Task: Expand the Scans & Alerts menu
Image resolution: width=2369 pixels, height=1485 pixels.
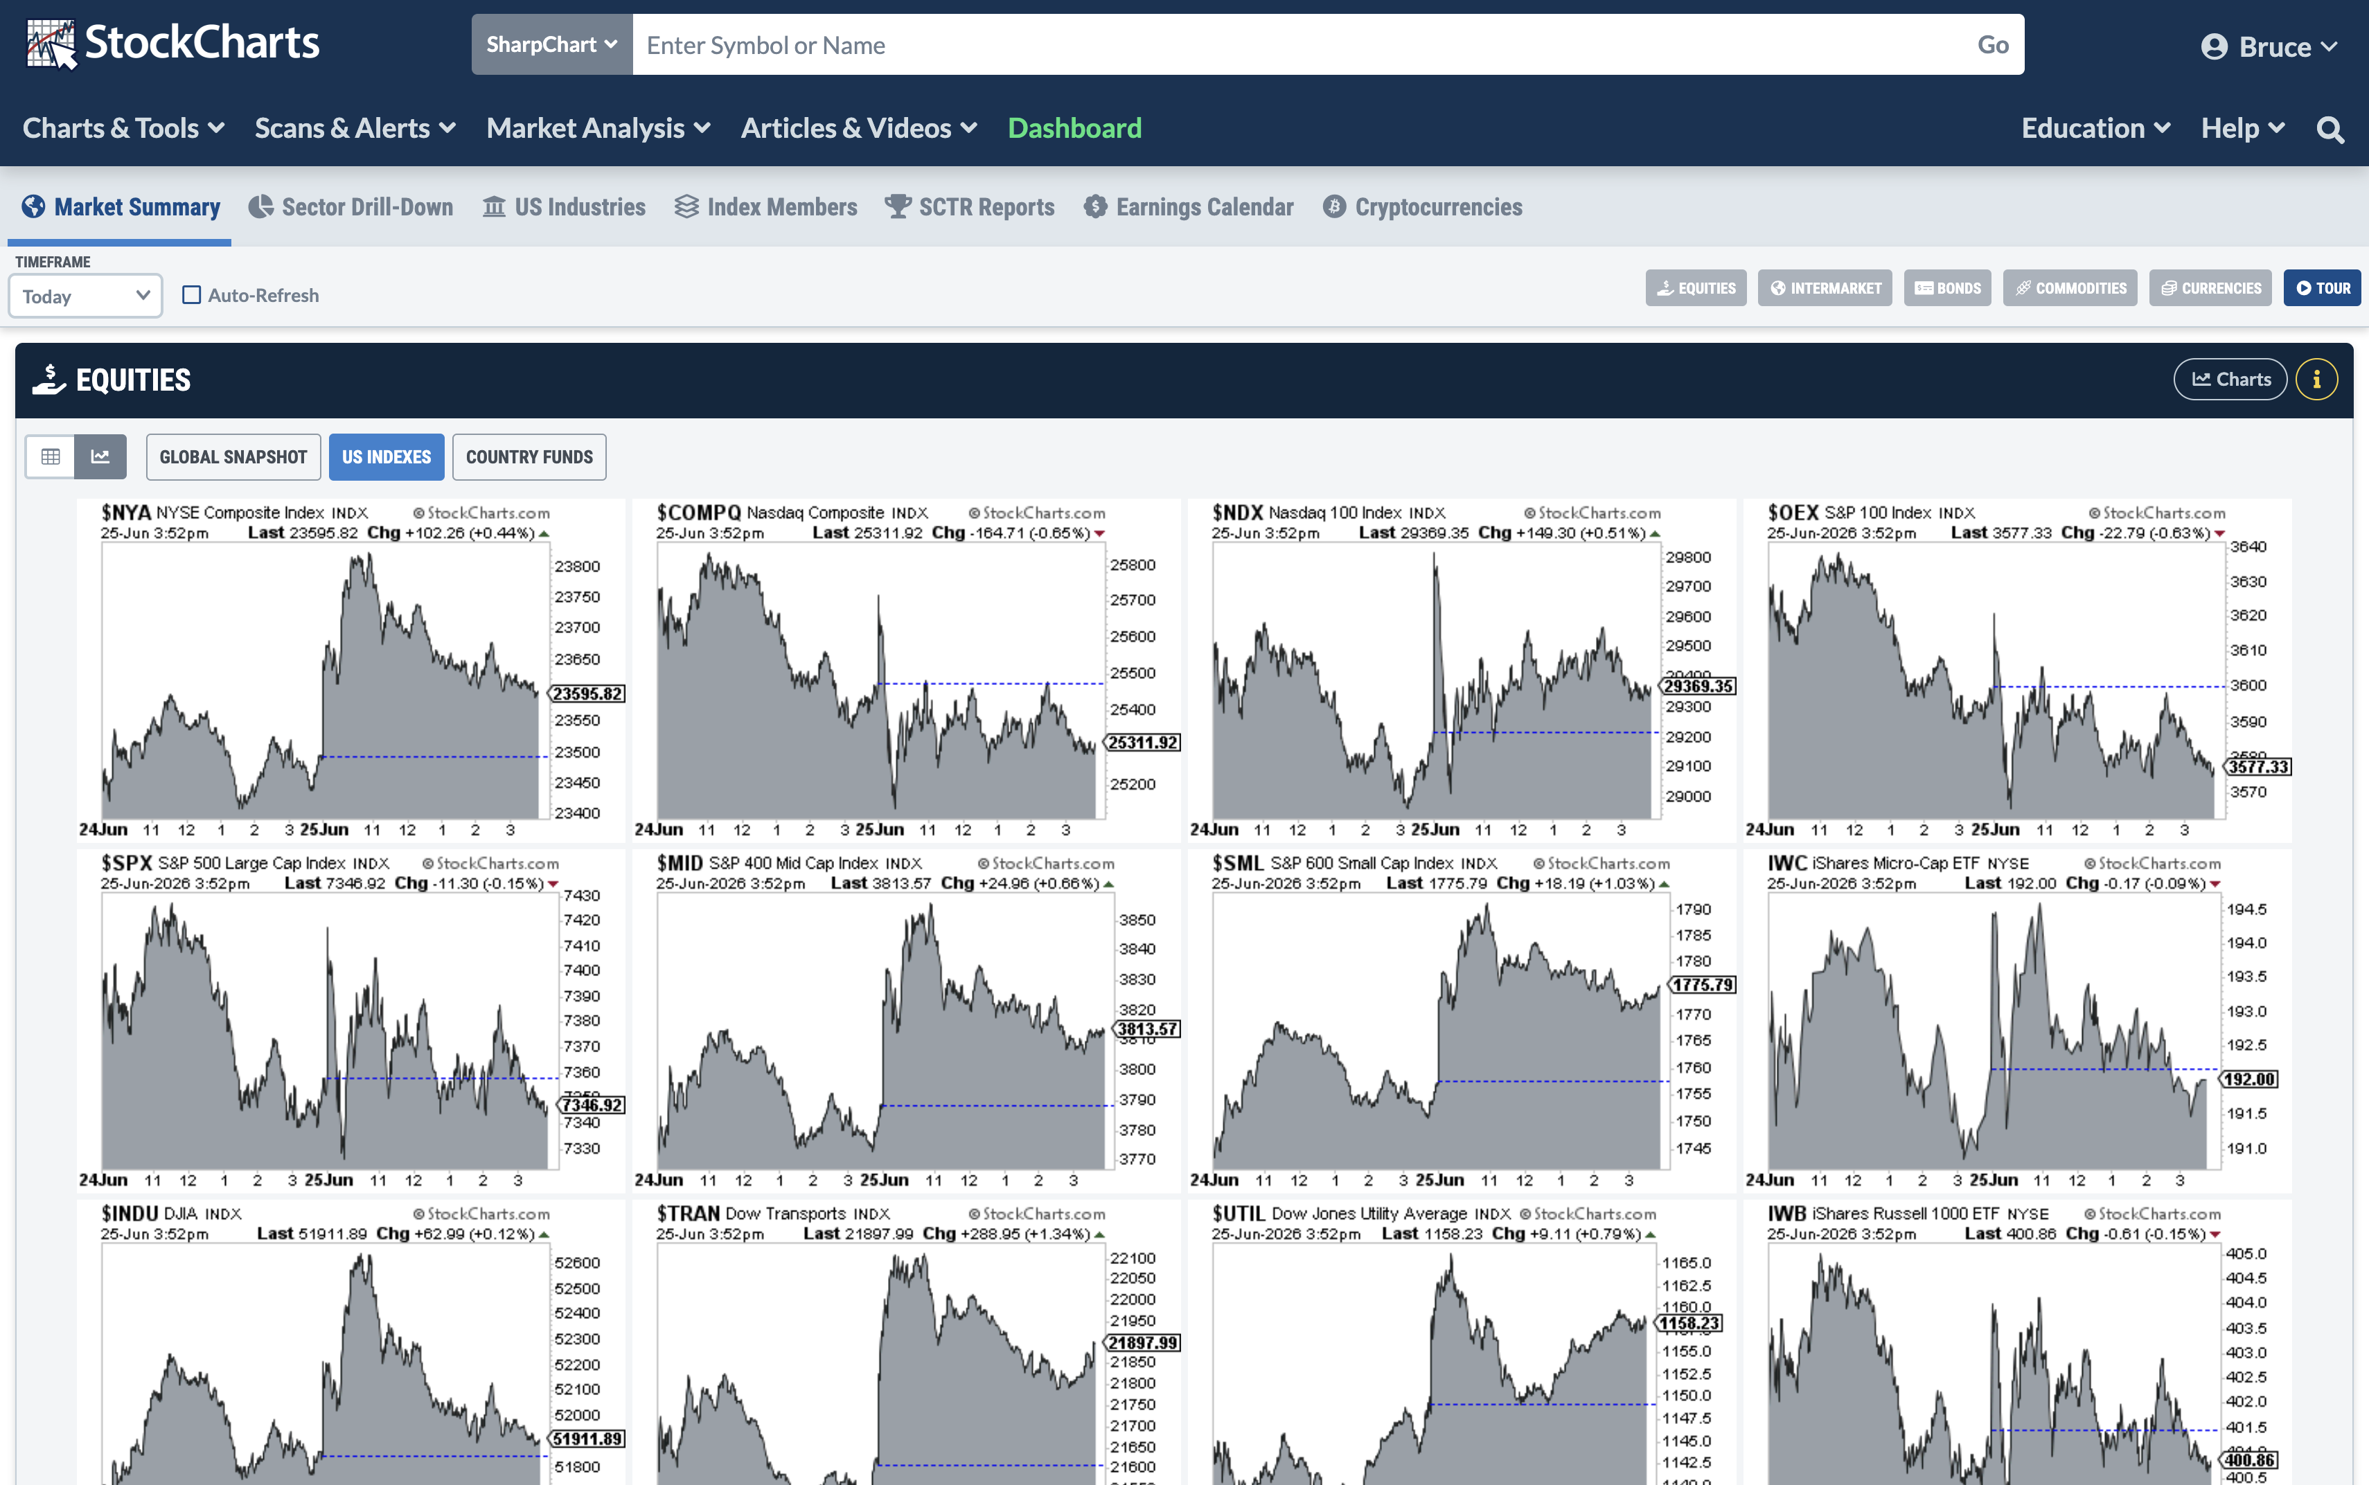Action: click(355, 129)
